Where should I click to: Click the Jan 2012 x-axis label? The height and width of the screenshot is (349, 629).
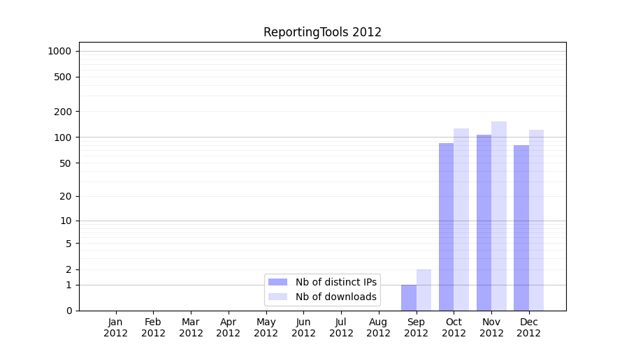tap(115, 327)
